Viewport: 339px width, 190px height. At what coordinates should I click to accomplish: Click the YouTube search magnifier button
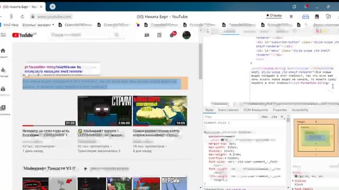[117, 35]
